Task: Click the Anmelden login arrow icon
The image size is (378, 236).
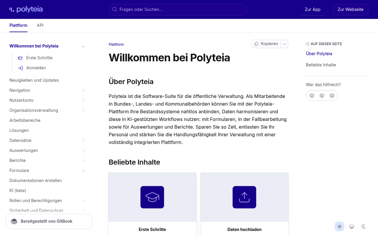Action: pyautogui.click(x=20, y=68)
